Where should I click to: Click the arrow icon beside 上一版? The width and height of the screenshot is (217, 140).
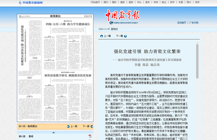click(x=68, y=126)
